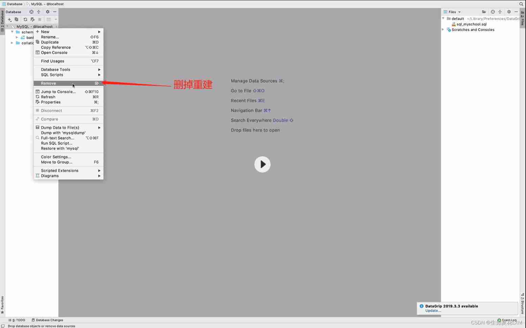
Task: Select Full-text Search... entry
Action: click(68, 138)
